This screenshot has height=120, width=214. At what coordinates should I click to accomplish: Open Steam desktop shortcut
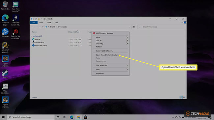pos(5,74)
